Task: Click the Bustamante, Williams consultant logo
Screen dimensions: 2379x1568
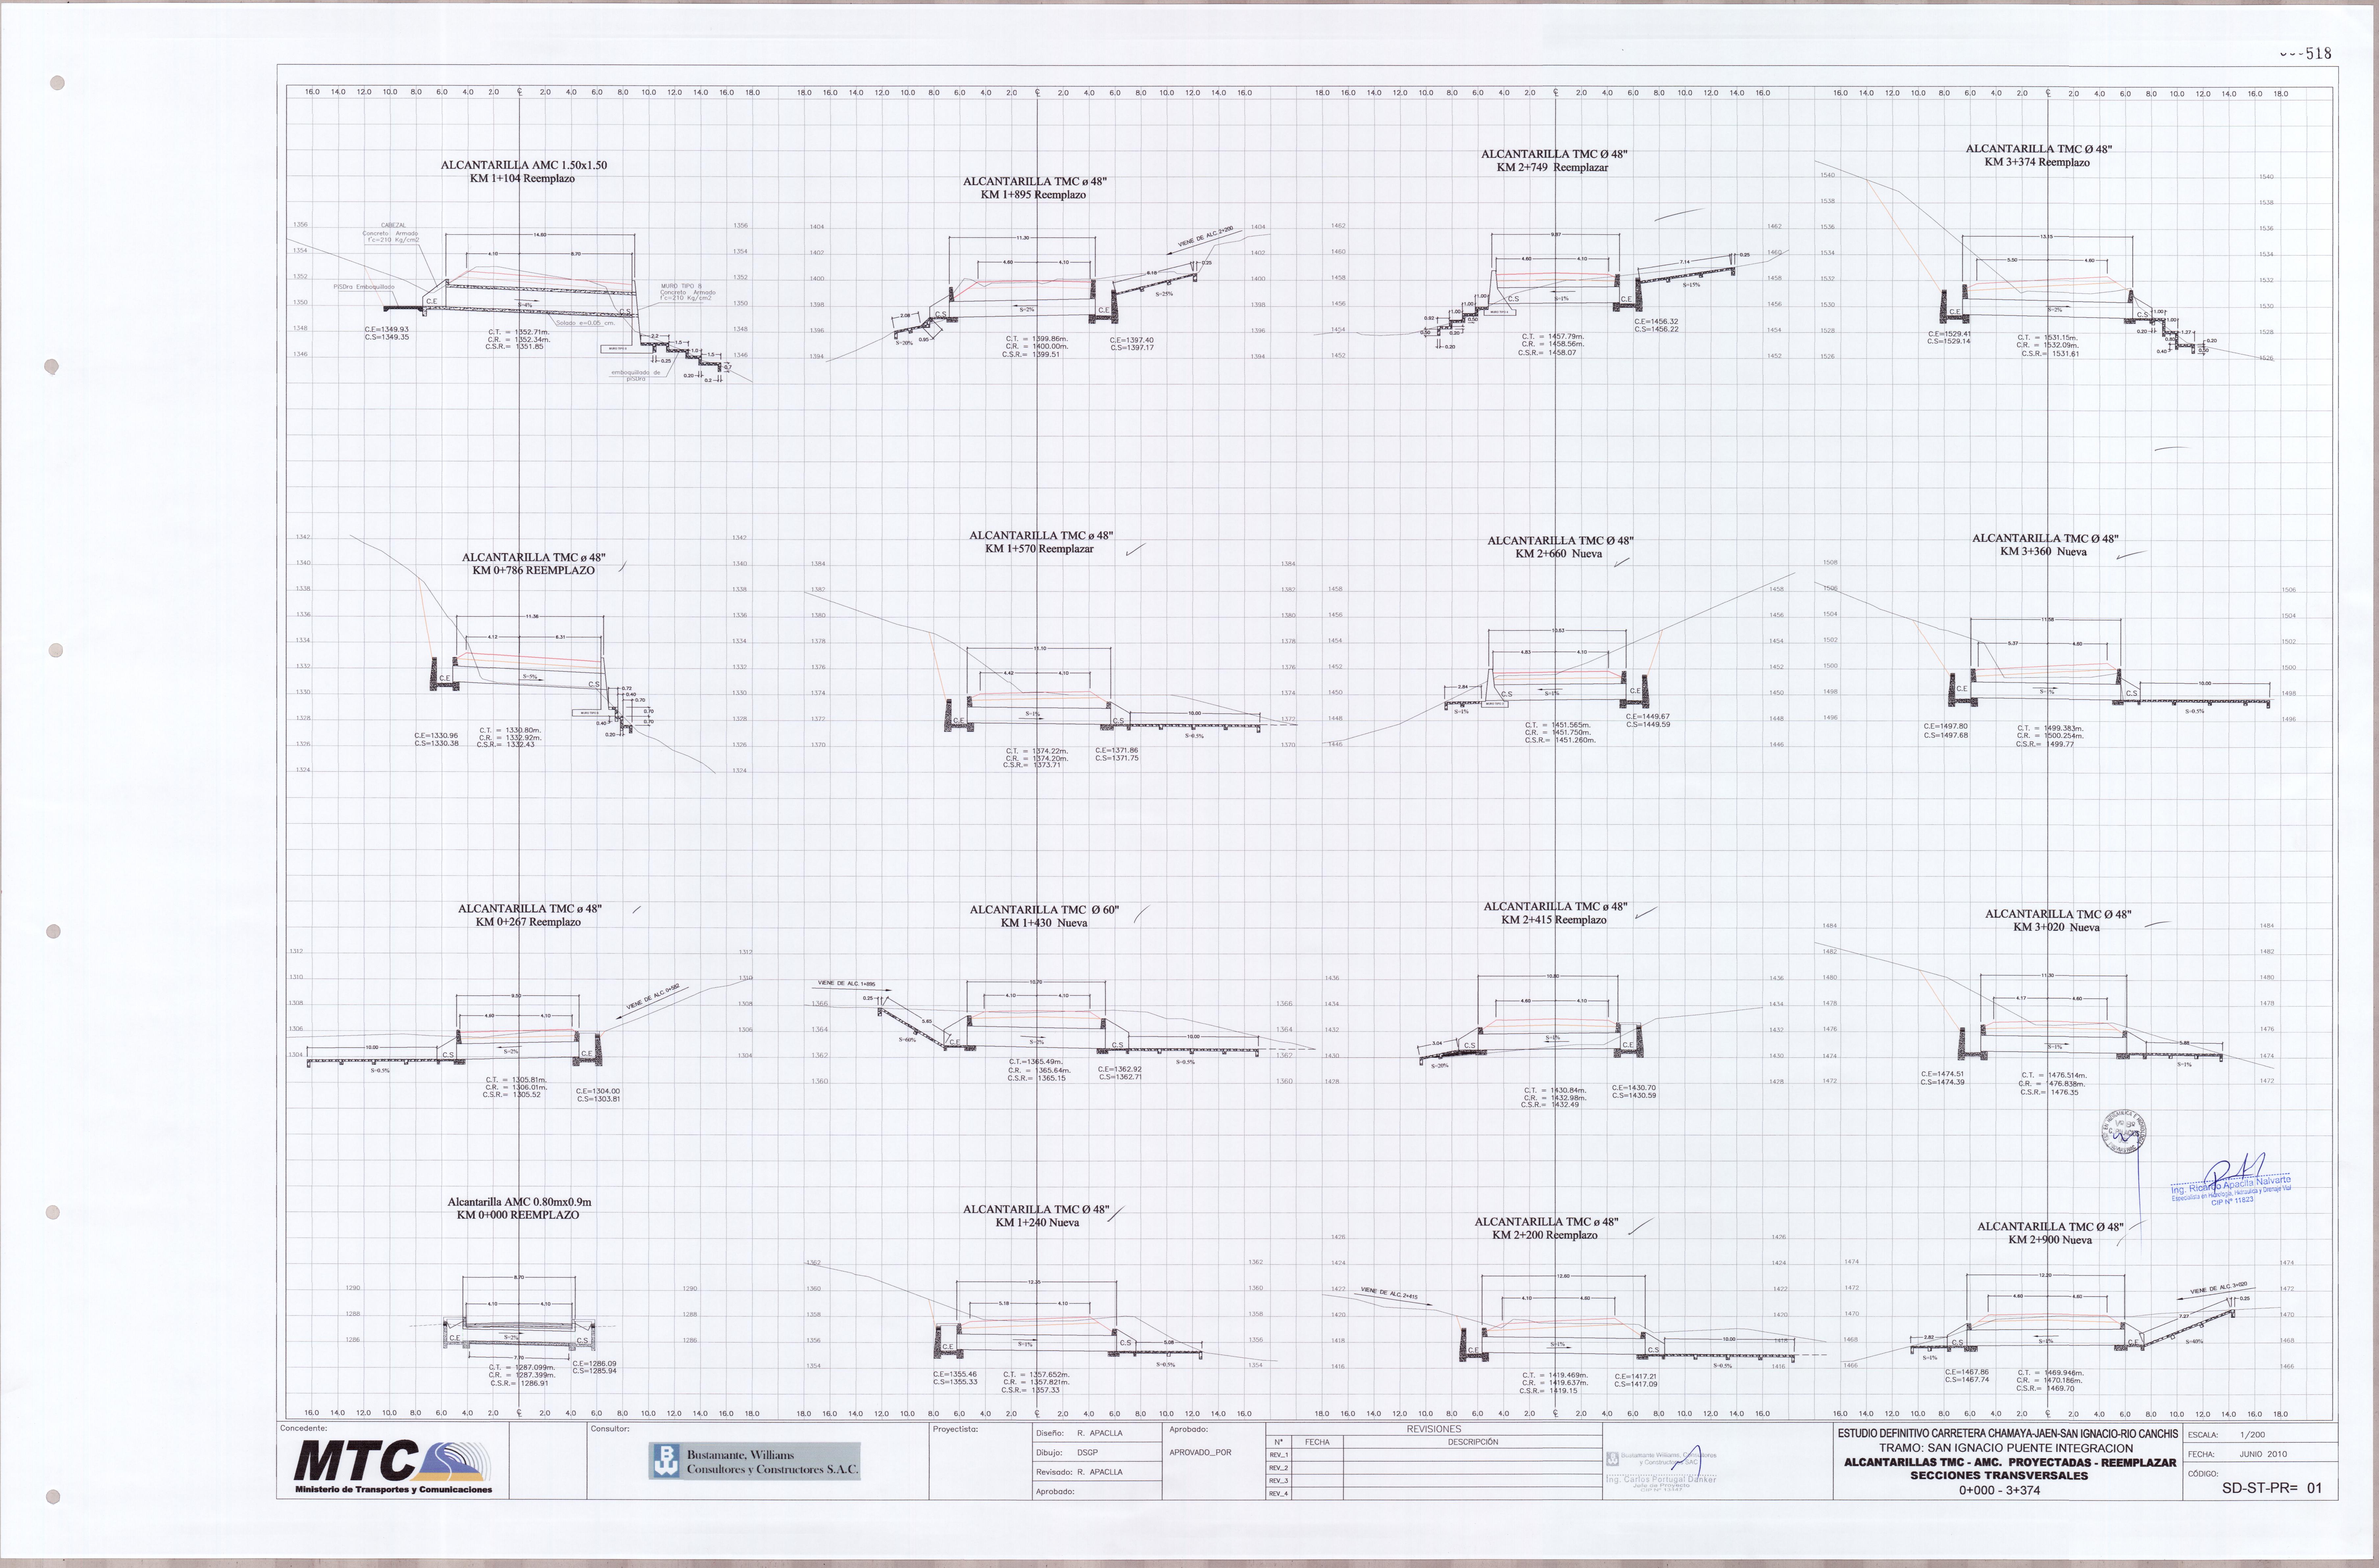Action: [754, 1461]
